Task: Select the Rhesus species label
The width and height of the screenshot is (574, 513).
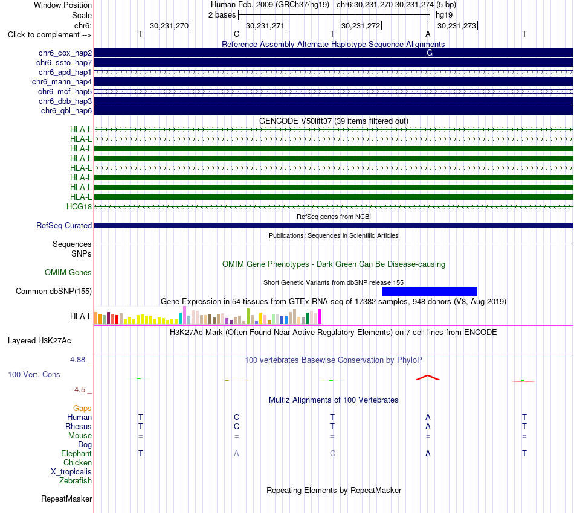Action: (x=79, y=427)
